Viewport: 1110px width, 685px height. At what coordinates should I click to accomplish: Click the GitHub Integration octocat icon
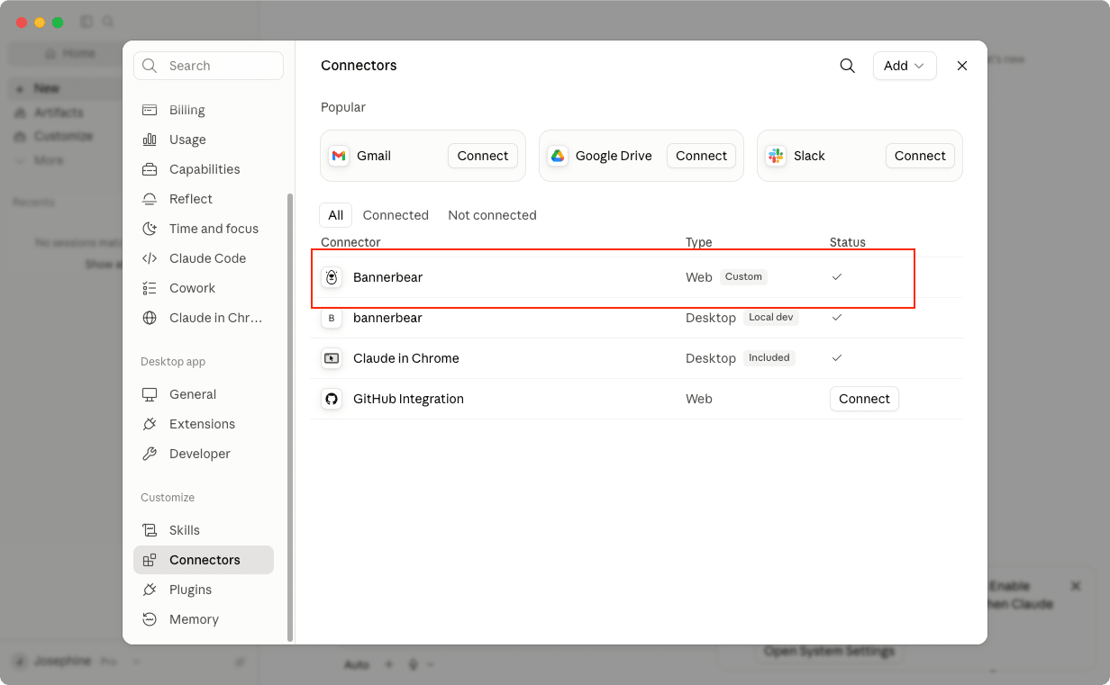(332, 399)
